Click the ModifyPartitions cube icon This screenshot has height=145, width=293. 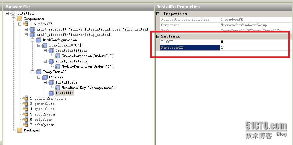point(51,61)
